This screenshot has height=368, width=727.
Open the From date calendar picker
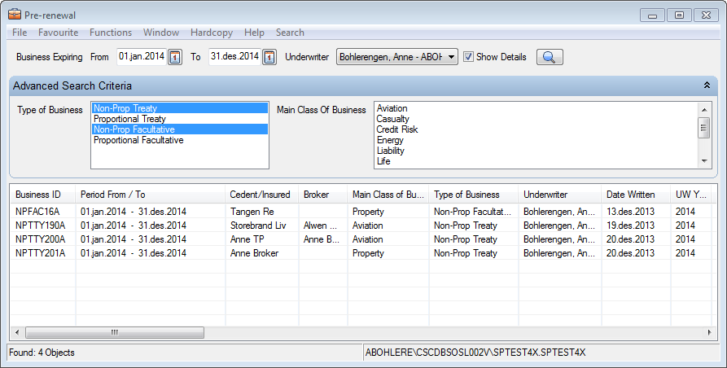tap(175, 57)
